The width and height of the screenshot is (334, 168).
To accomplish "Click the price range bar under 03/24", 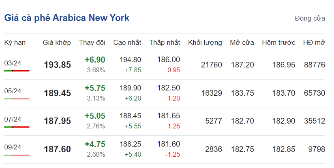I will coord(17,71).
